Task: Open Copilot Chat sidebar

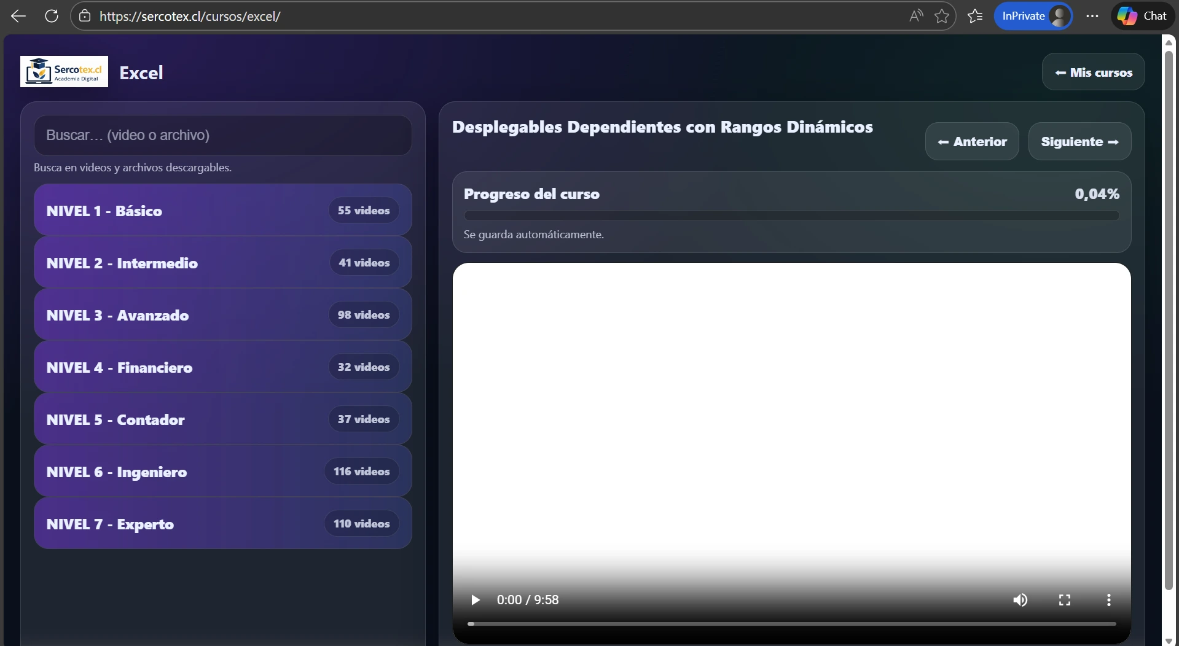Action: pyautogui.click(x=1142, y=17)
